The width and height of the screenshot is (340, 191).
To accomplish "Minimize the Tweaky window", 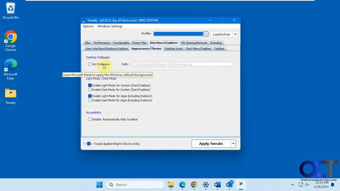I will click(x=210, y=20).
